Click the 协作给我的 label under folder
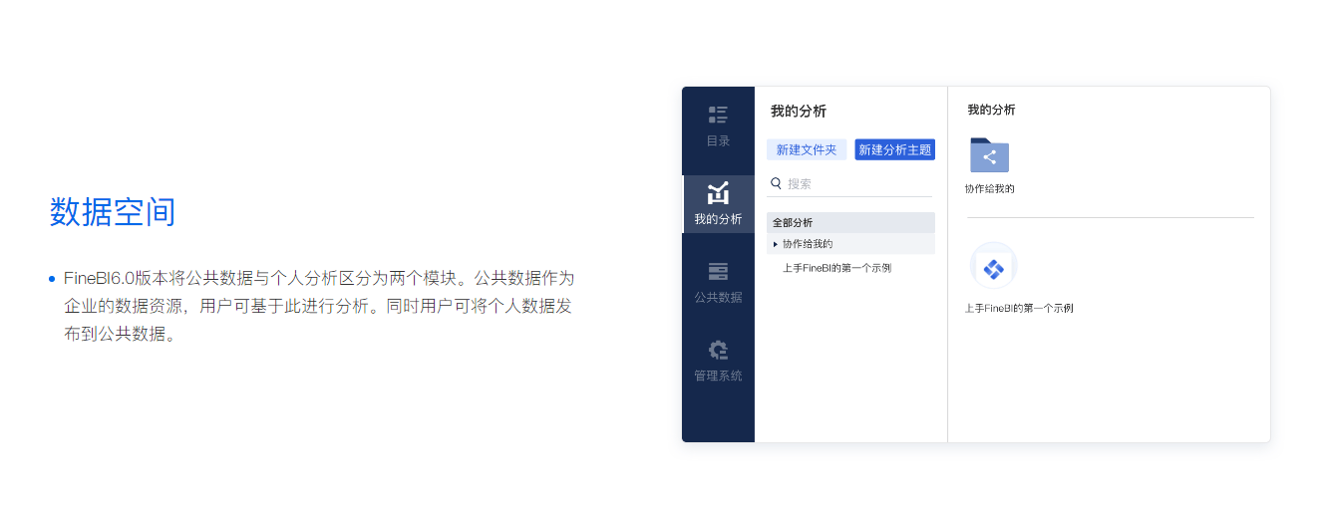 (989, 188)
